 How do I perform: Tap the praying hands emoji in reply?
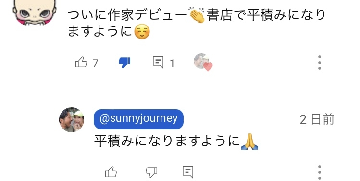coord(249,141)
